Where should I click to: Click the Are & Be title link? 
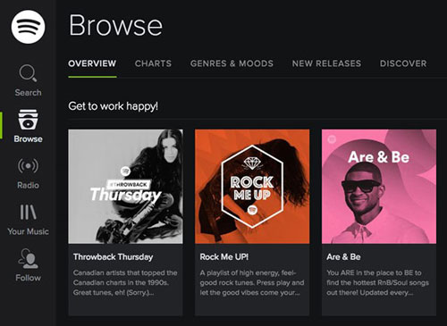click(343, 257)
